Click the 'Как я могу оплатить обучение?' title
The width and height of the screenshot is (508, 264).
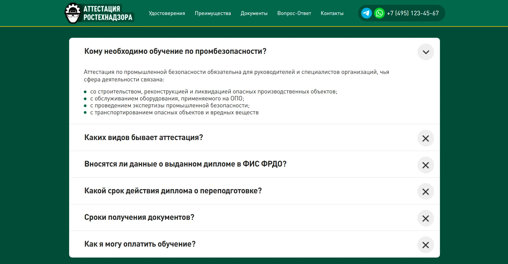pos(140,244)
